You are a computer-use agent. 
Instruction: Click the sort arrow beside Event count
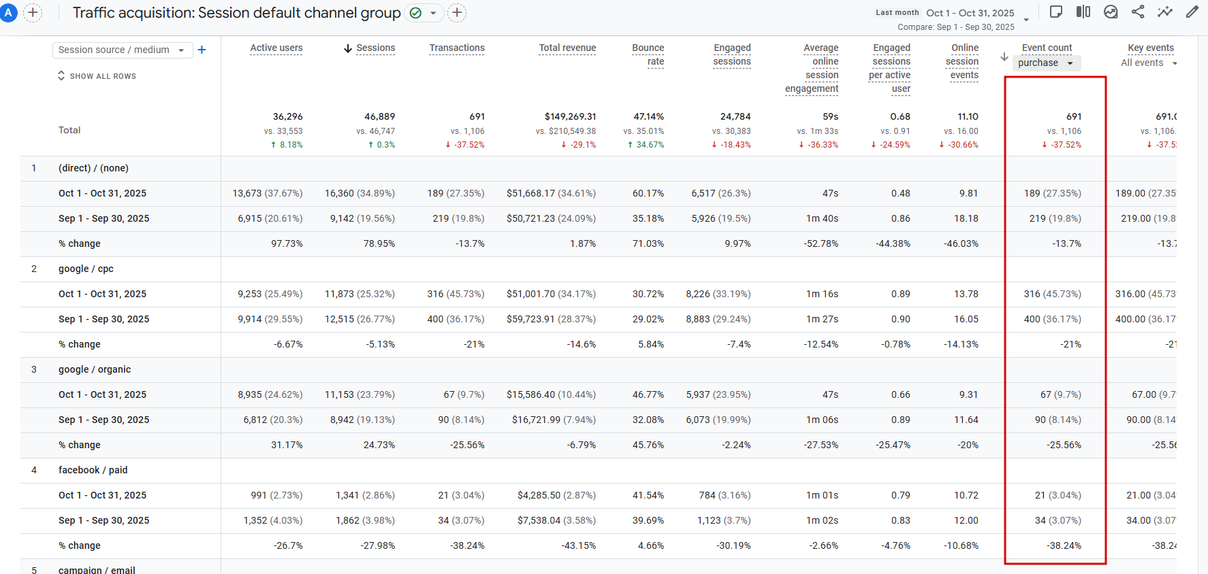pyautogui.click(x=1004, y=57)
